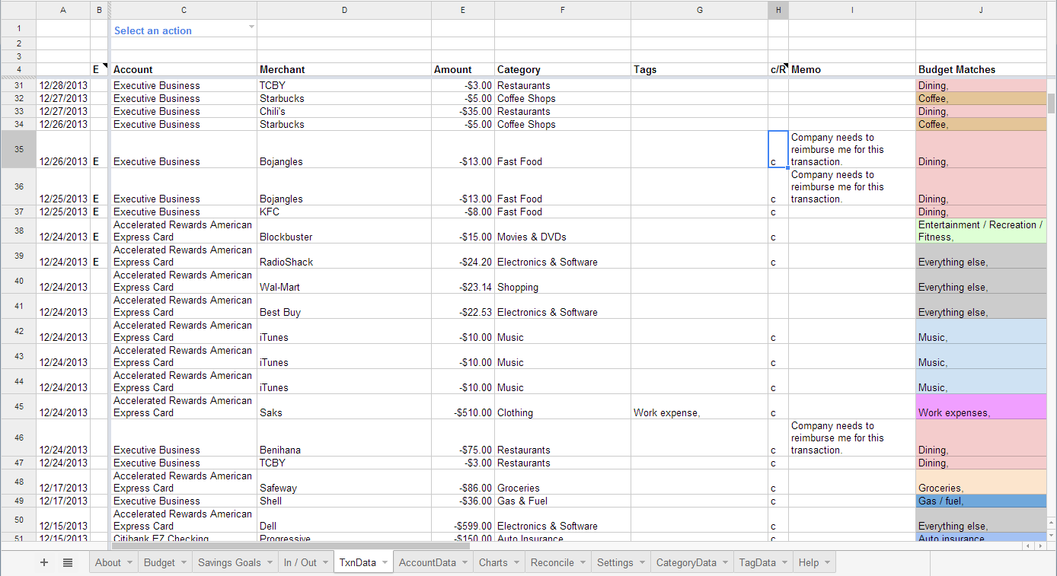Select the Dell merchant cell
This screenshot has width=1057, height=576.
pyautogui.click(x=344, y=520)
